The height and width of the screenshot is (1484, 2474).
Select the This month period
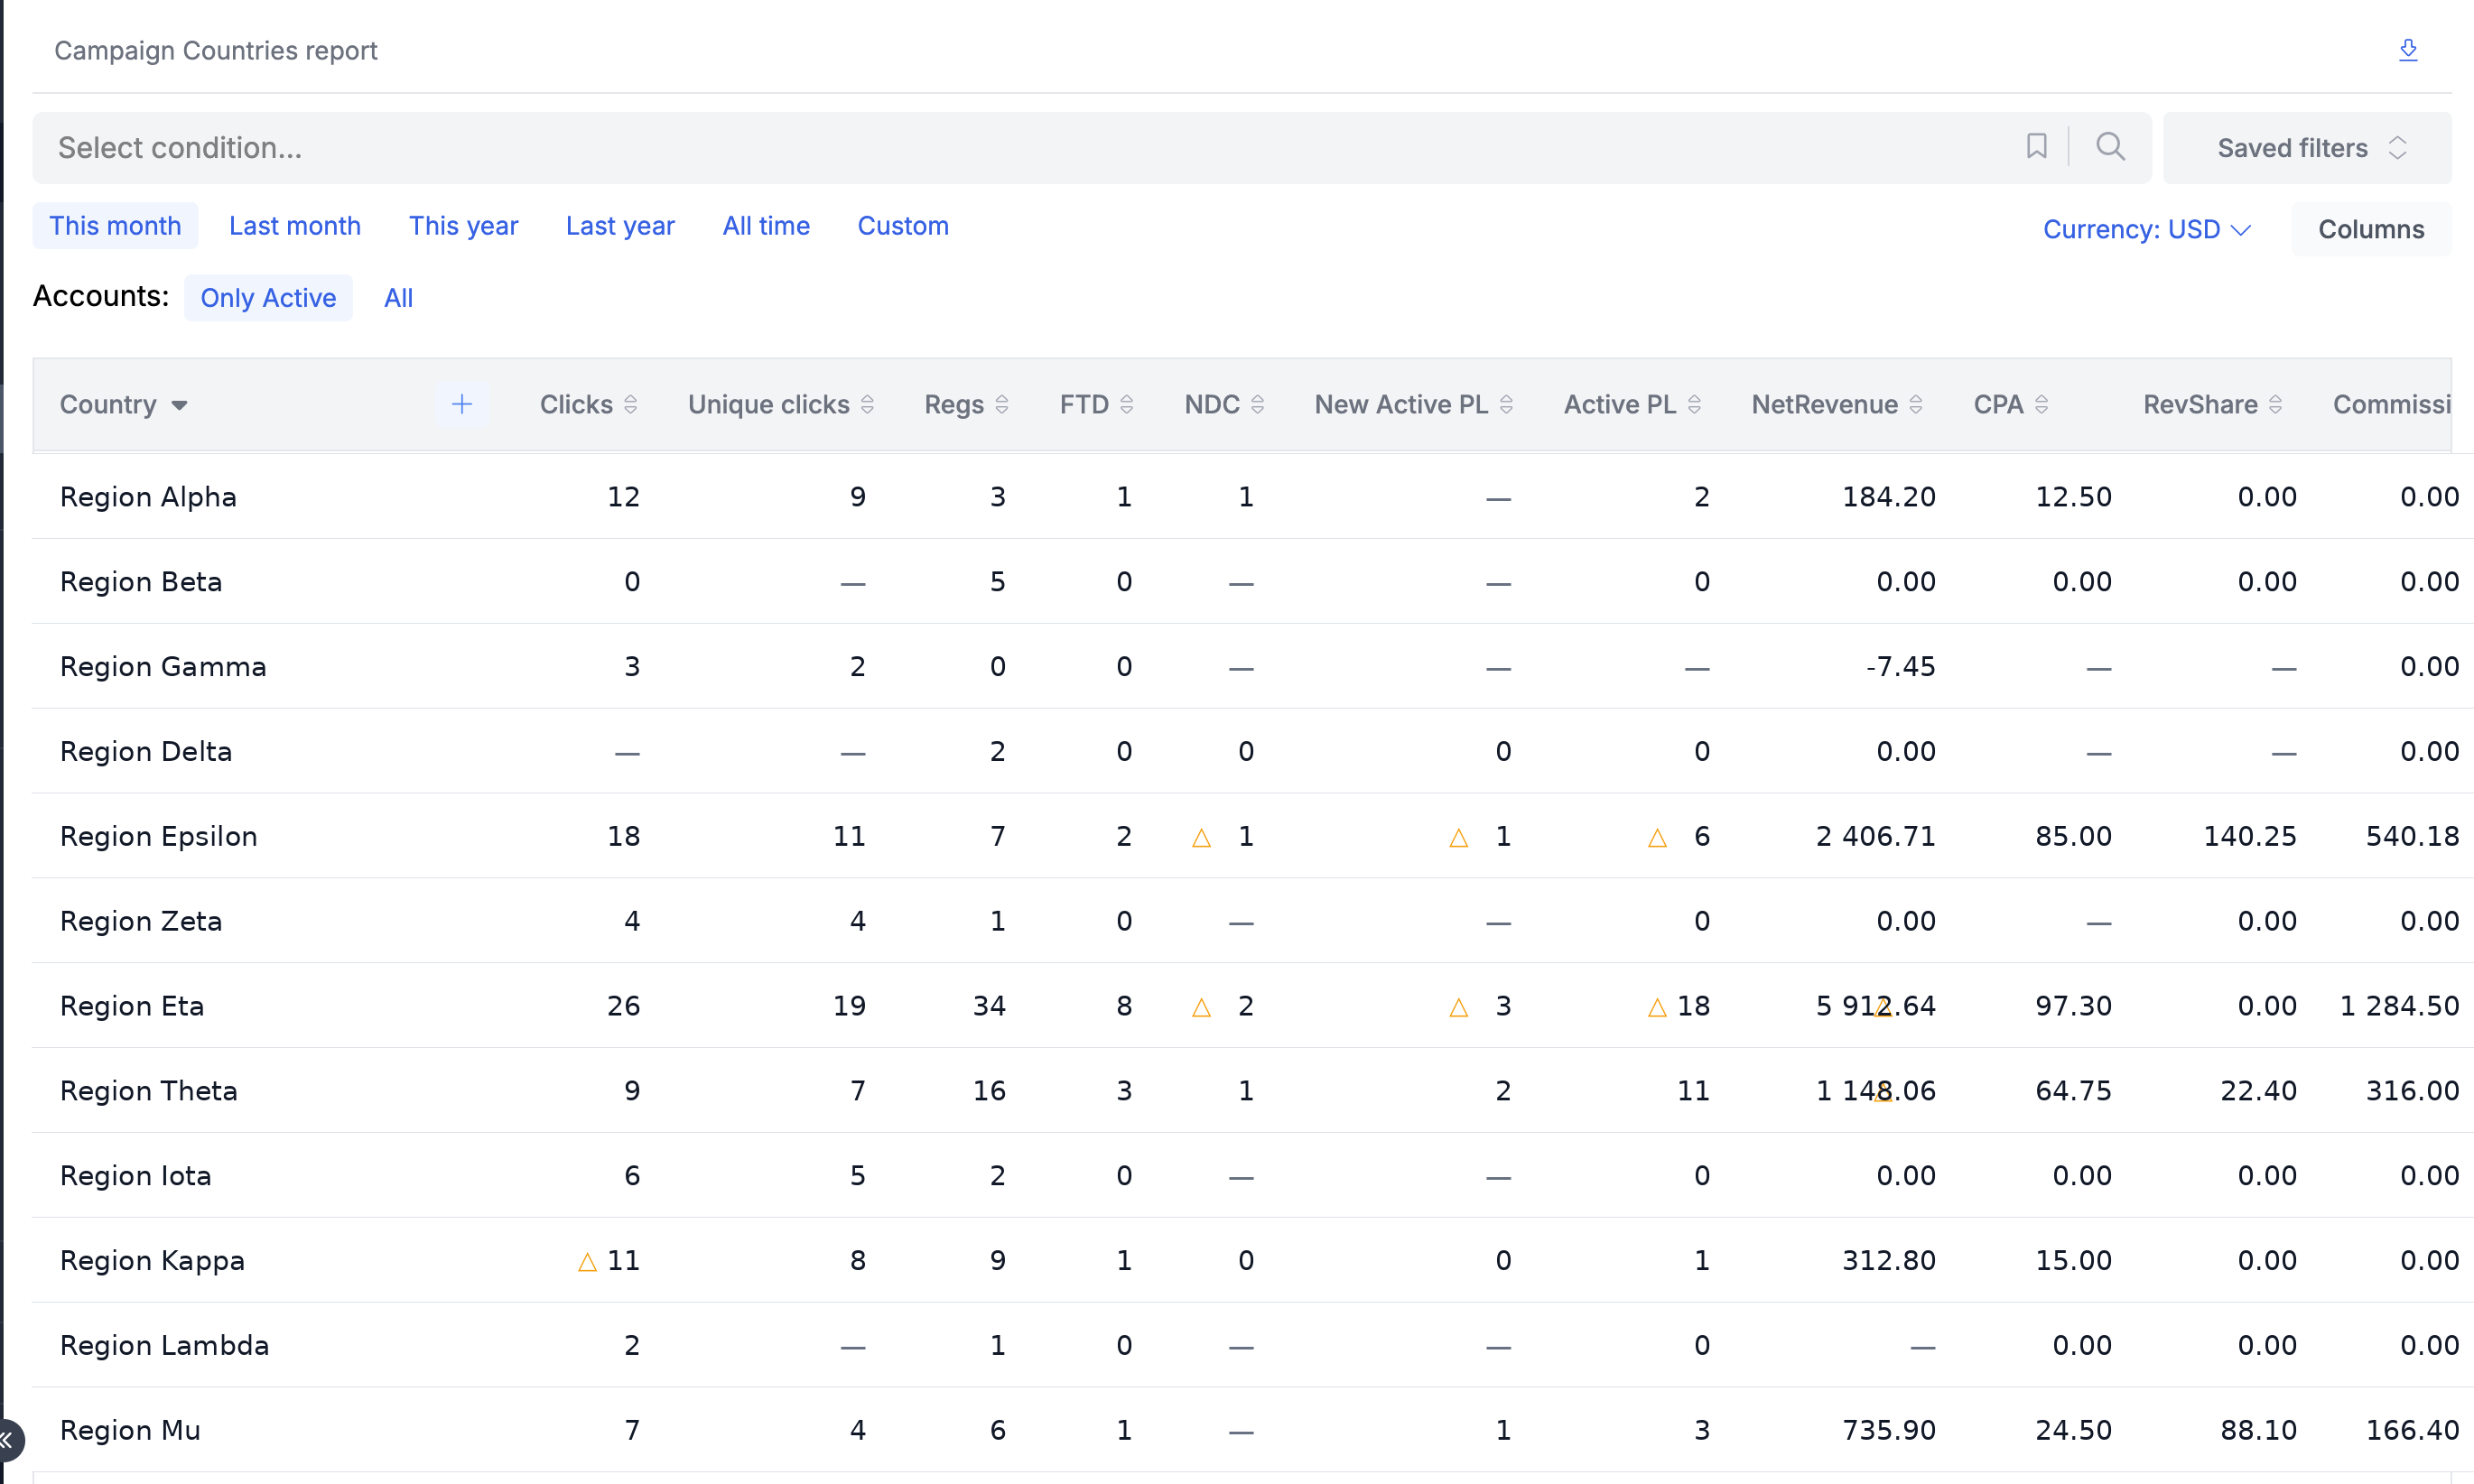115,226
